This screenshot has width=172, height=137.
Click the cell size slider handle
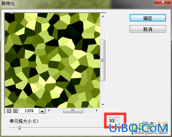pos(19,128)
